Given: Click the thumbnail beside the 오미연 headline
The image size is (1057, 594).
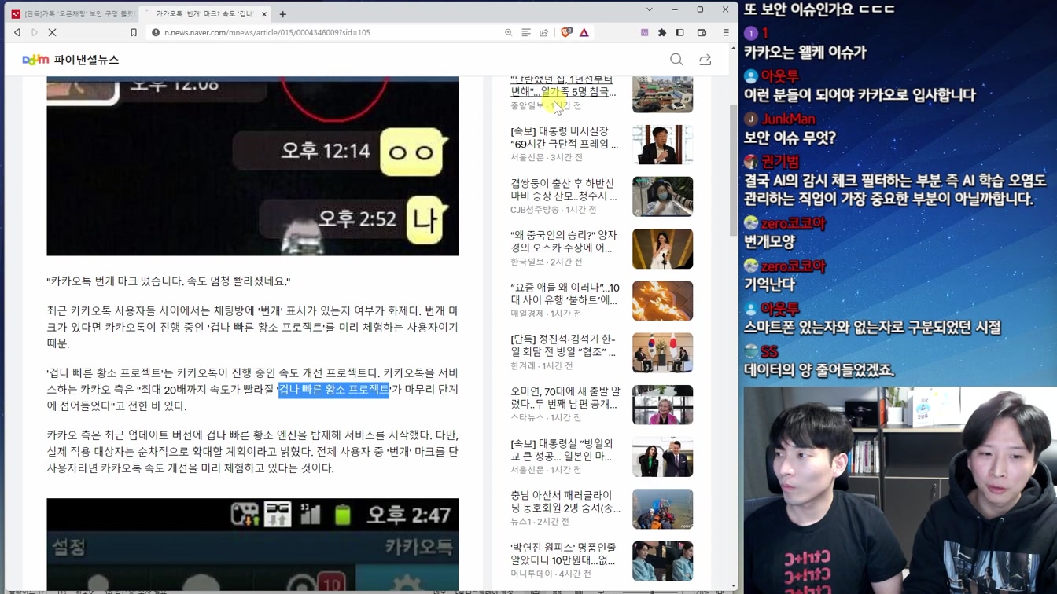Looking at the screenshot, I should point(662,405).
